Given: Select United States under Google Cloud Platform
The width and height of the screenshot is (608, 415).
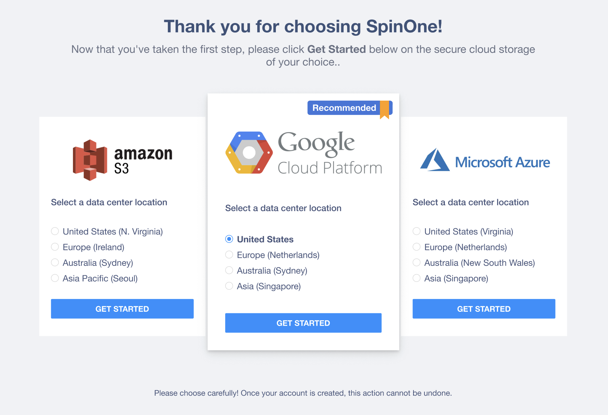Looking at the screenshot, I should 229,239.
